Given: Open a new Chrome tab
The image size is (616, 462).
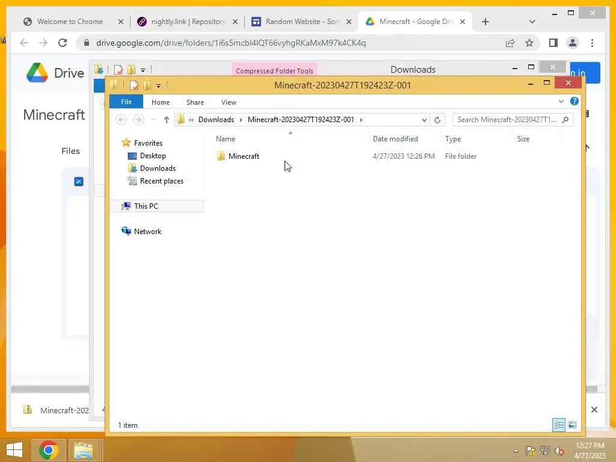Looking at the screenshot, I should point(485,22).
